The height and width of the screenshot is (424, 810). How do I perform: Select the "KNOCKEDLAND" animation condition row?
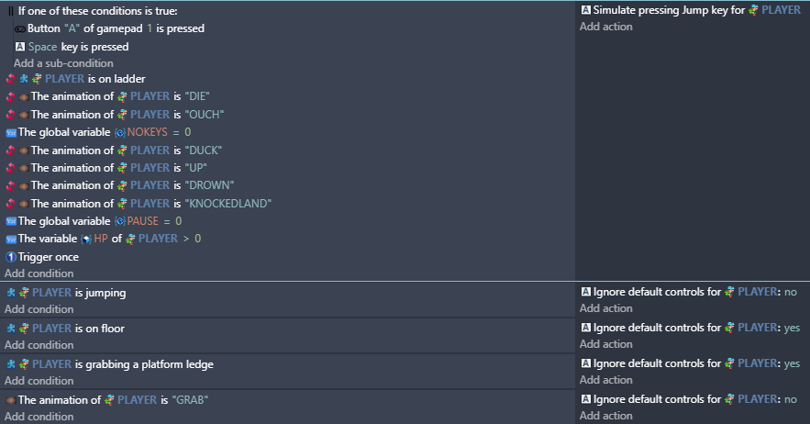coord(287,203)
